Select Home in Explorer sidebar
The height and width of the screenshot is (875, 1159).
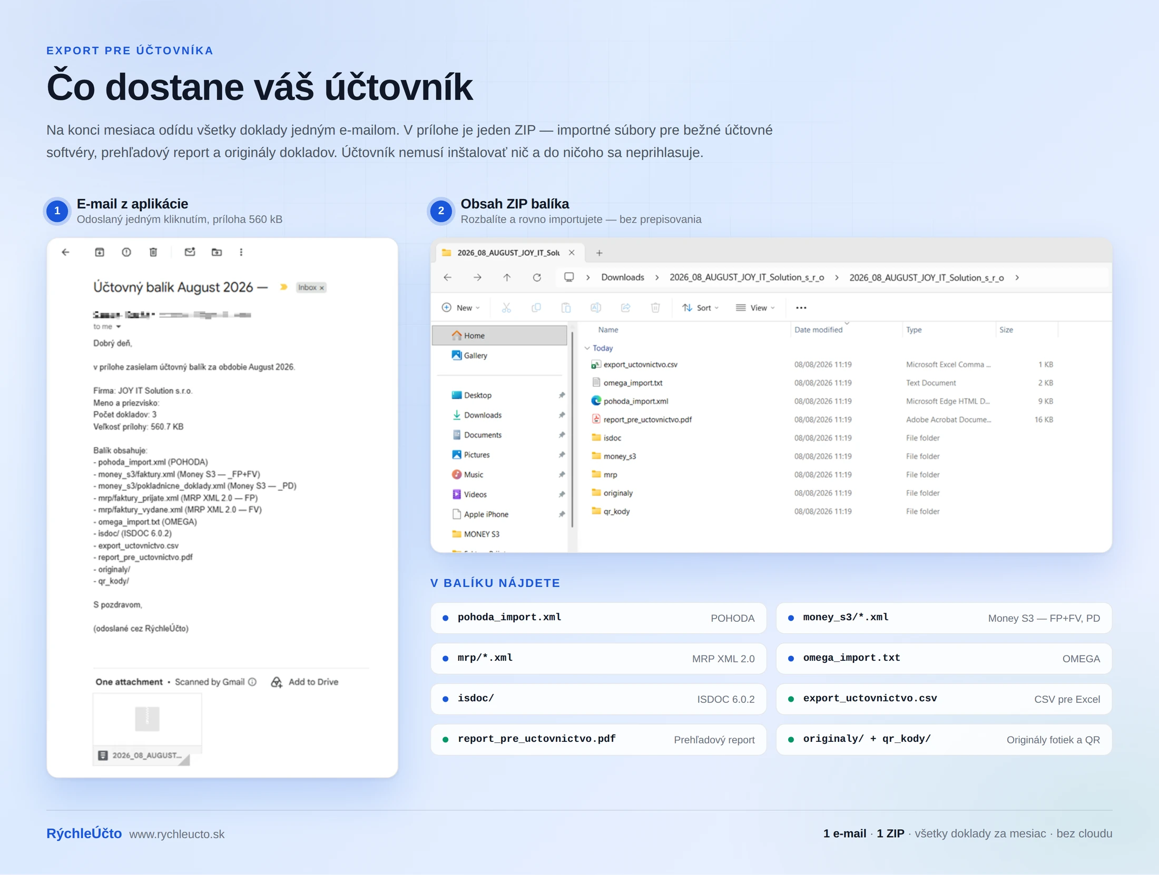499,335
